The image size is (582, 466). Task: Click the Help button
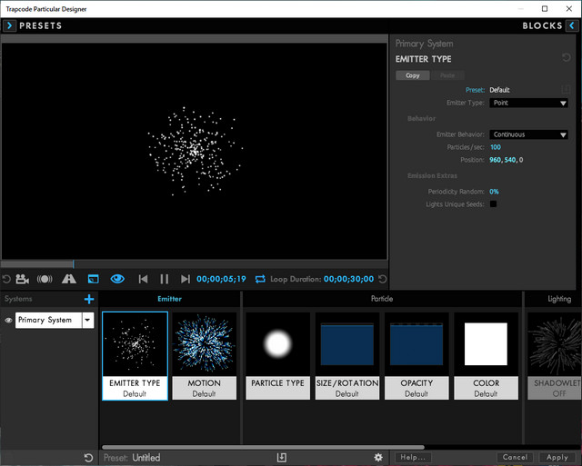[412, 457]
